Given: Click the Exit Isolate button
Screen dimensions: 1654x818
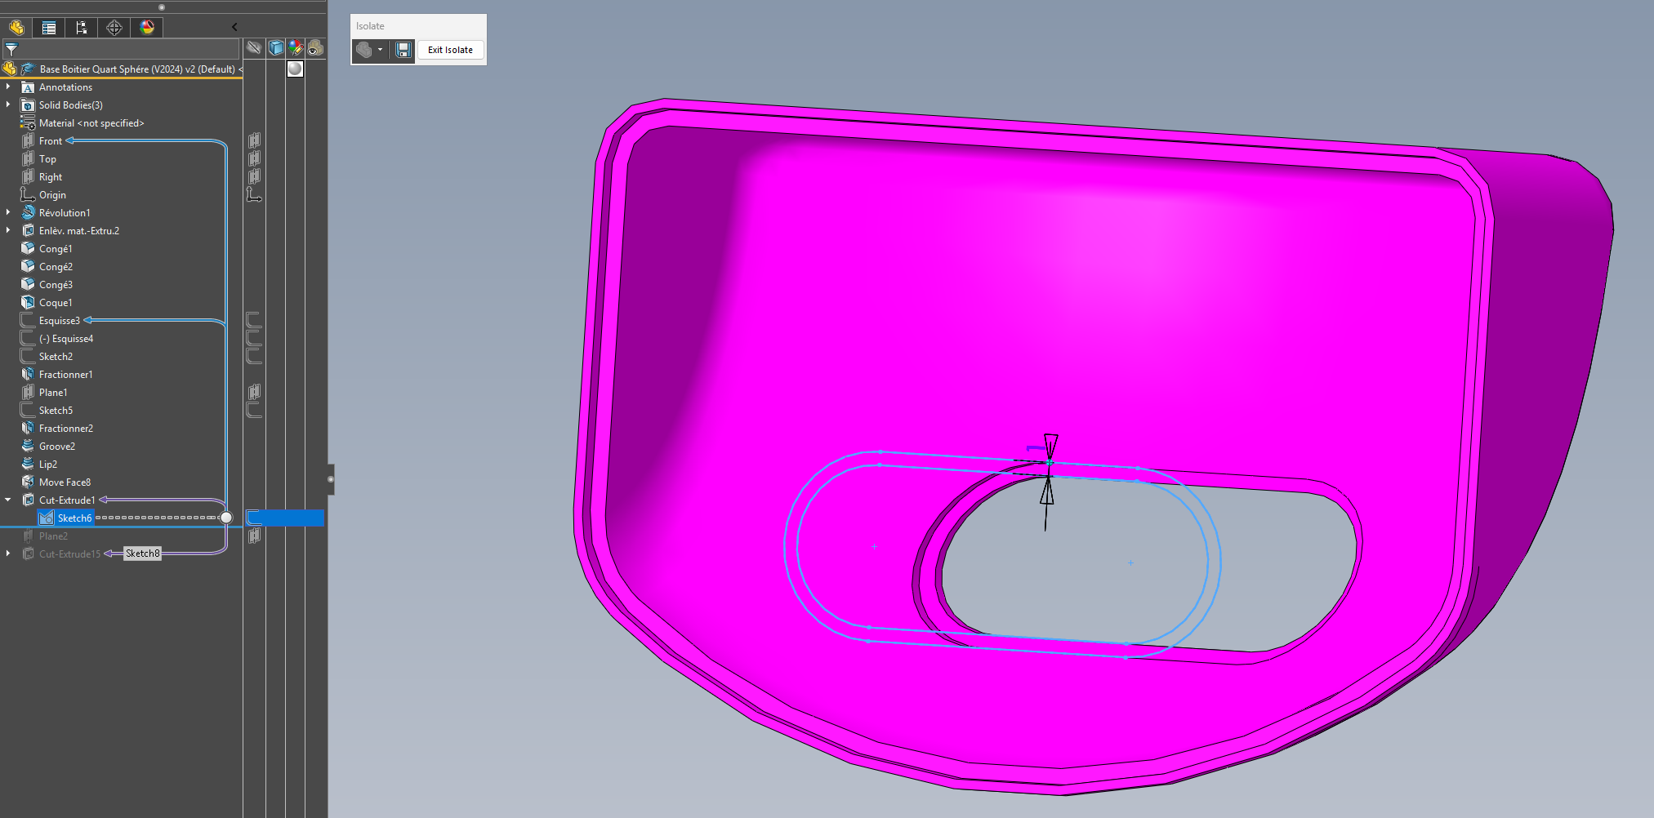Looking at the screenshot, I should 450,50.
